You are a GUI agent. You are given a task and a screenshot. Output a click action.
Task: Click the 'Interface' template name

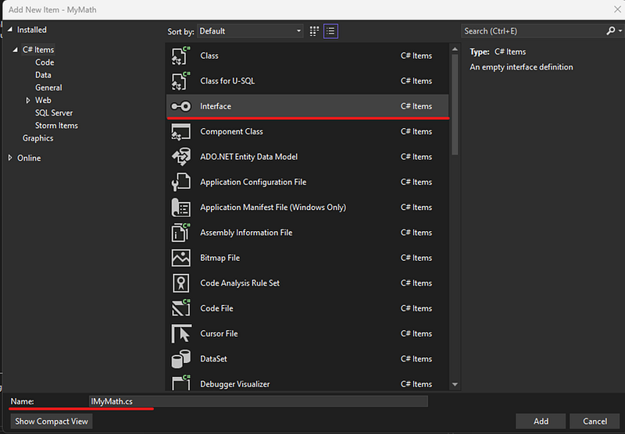click(216, 106)
